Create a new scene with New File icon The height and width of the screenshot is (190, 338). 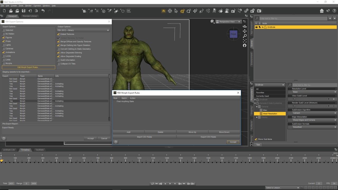tap(4, 11)
